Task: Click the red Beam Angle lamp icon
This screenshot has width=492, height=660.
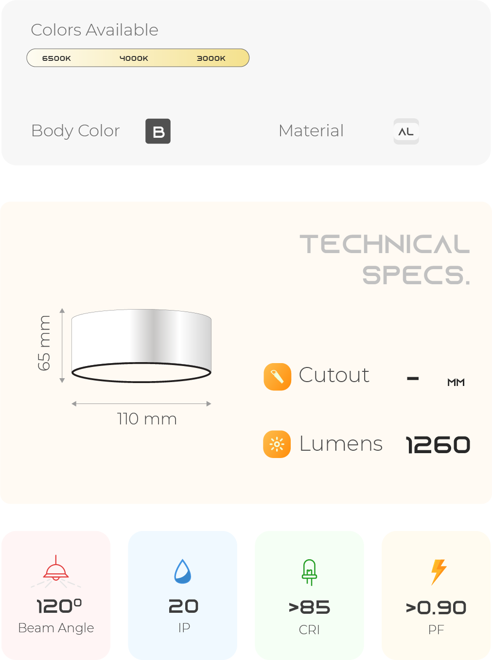Action: click(x=56, y=571)
